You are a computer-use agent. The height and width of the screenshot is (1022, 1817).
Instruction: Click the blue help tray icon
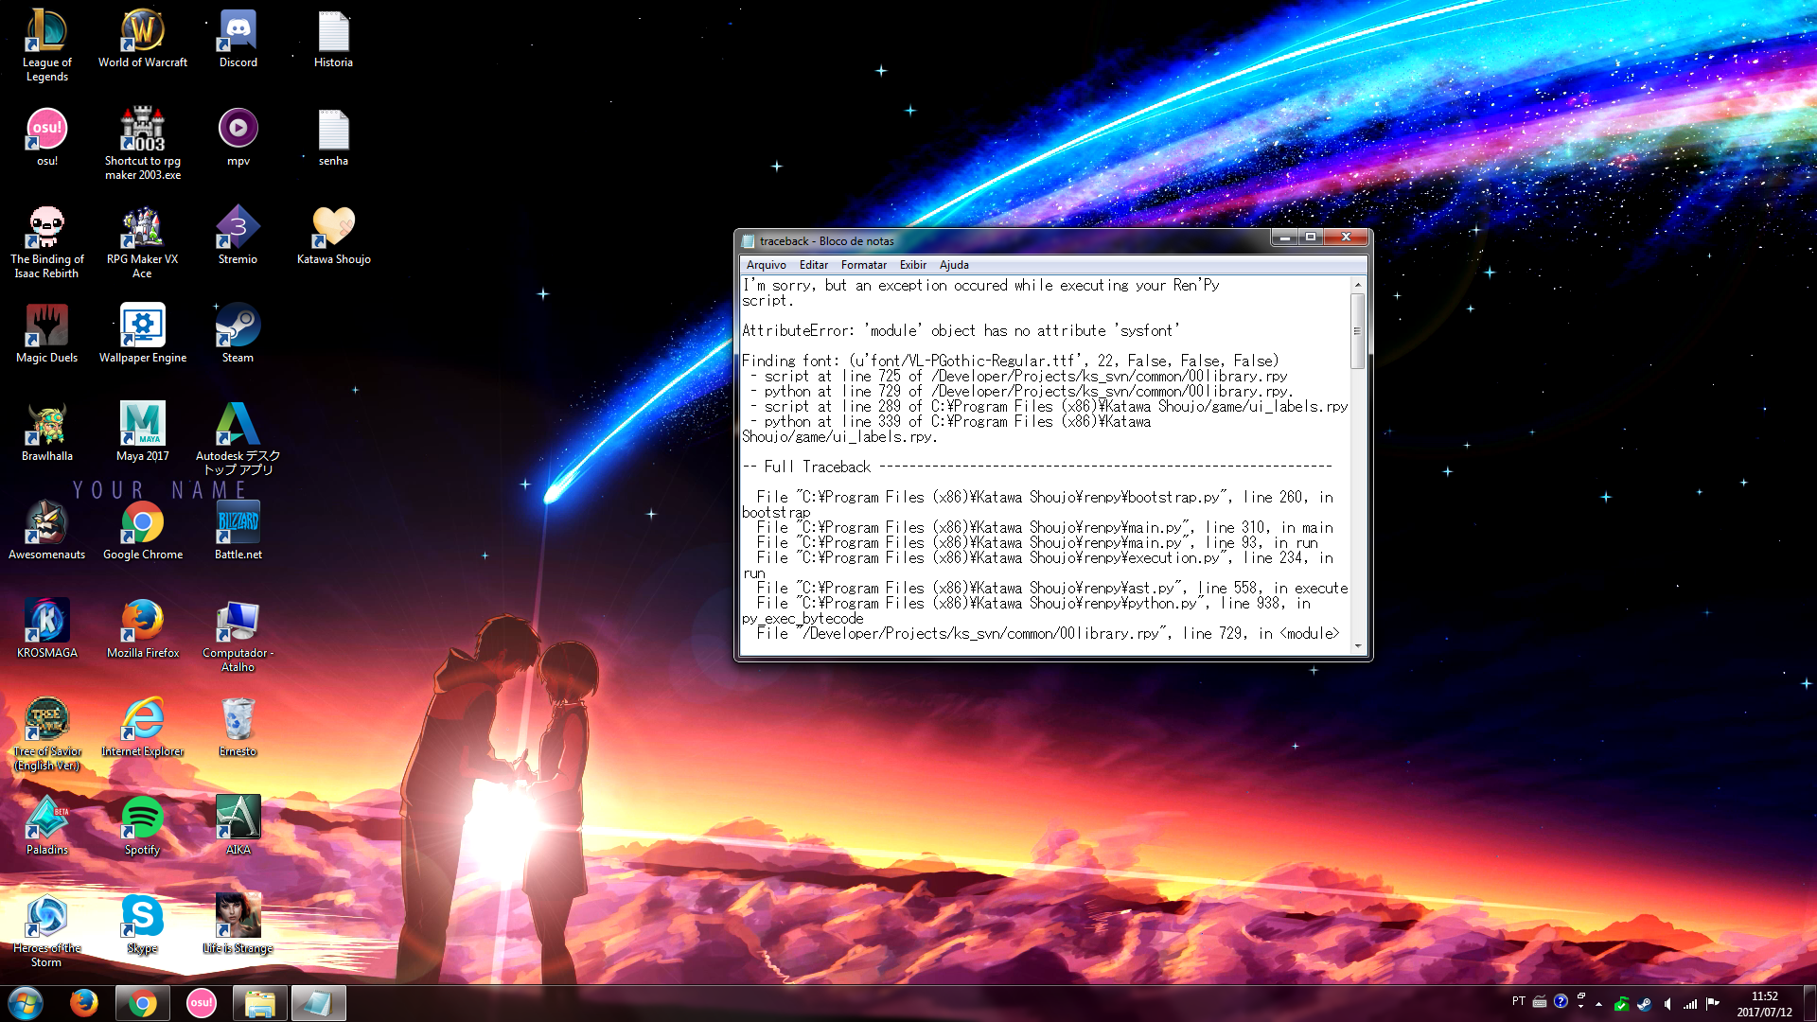click(1561, 1001)
